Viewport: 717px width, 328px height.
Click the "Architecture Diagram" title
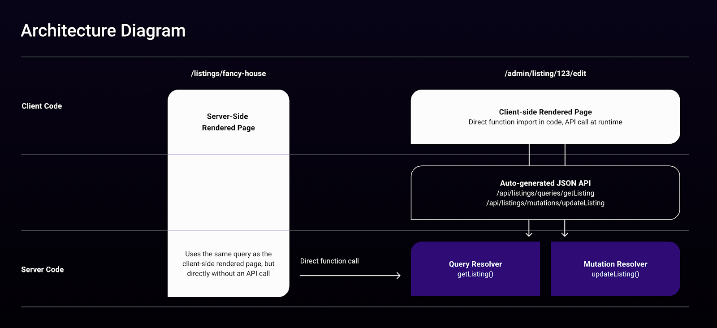pyautogui.click(x=103, y=31)
